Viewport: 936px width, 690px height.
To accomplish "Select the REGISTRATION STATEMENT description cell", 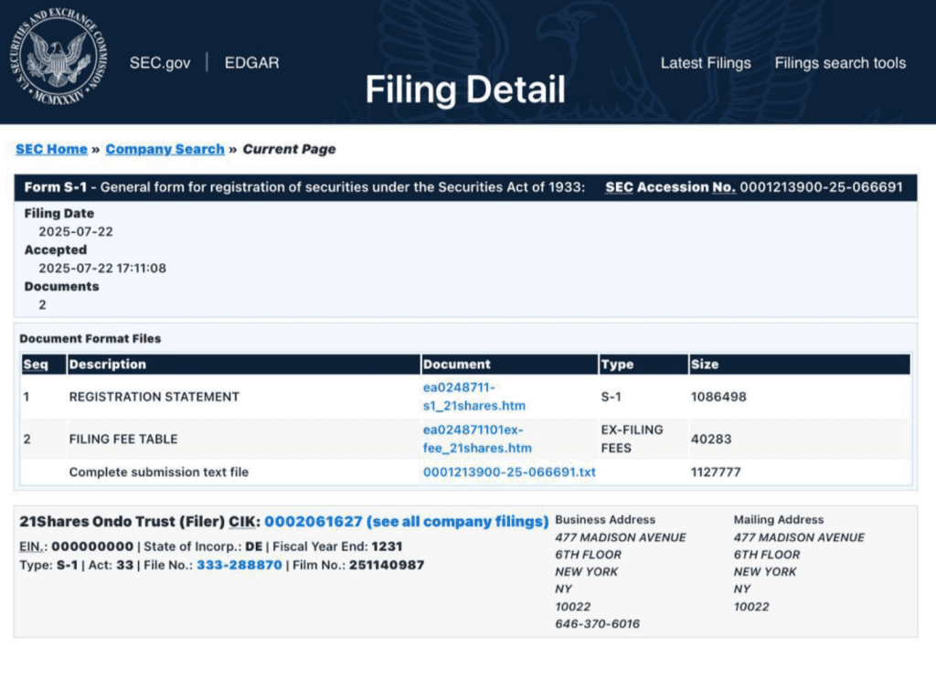I will tap(154, 397).
